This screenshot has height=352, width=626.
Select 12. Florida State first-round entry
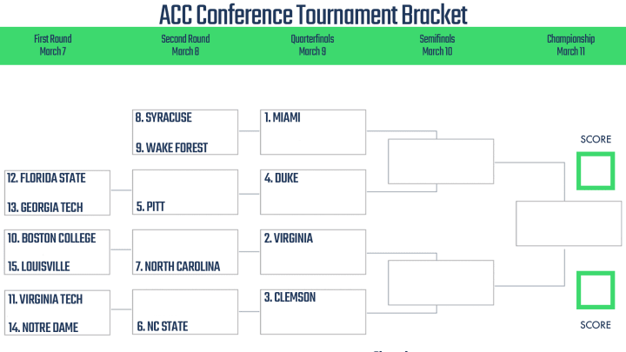46,178
